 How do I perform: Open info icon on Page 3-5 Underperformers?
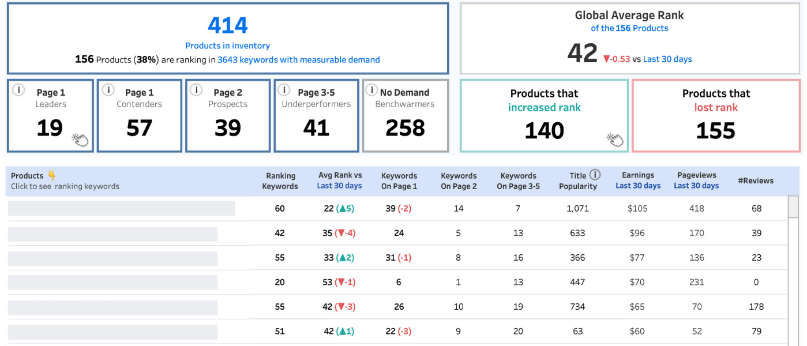pyautogui.click(x=283, y=90)
